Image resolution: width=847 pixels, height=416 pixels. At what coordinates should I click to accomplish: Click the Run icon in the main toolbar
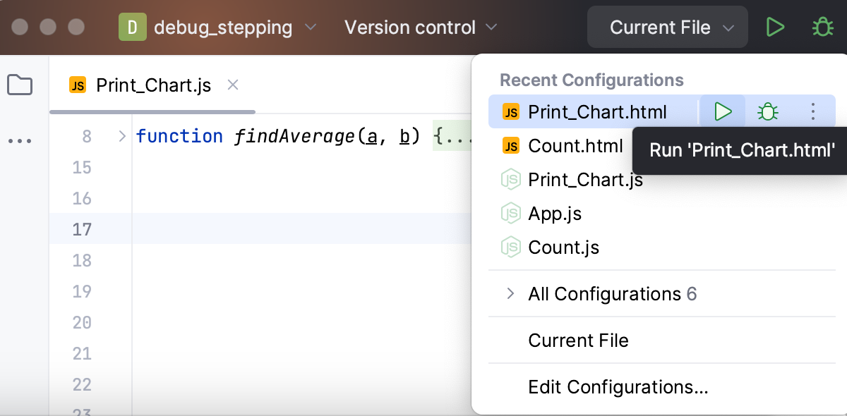[x=775, y=27]
